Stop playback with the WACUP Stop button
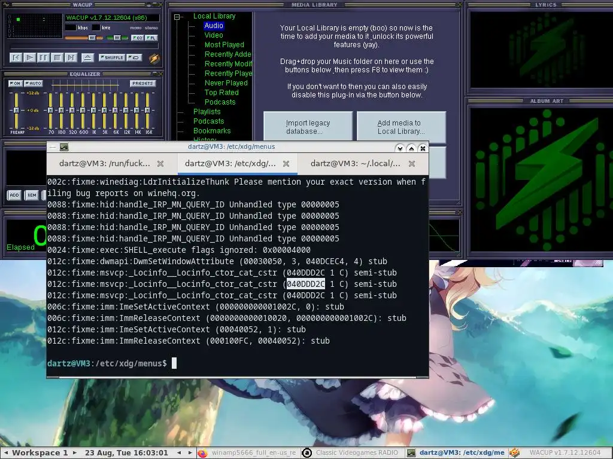The height and width of the screenshot is (459, 613). (x=57, y=58)
